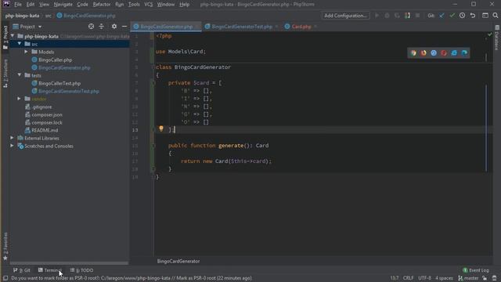Click the Git commit checkmark icon
Image resolution: width=501 pixels, height=282 pixels.
point(452,16)
